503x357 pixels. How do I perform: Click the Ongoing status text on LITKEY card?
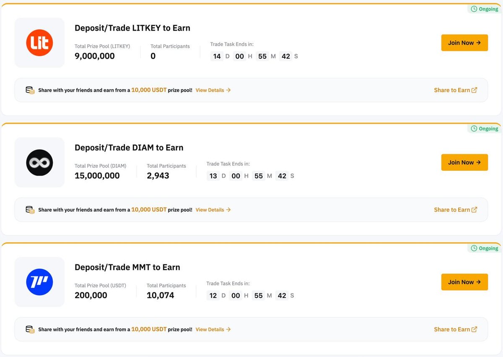488,9
